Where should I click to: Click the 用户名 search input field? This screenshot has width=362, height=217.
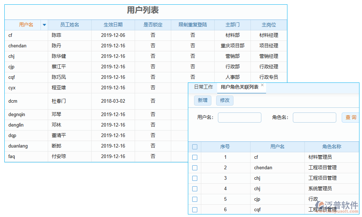point(239,117)
